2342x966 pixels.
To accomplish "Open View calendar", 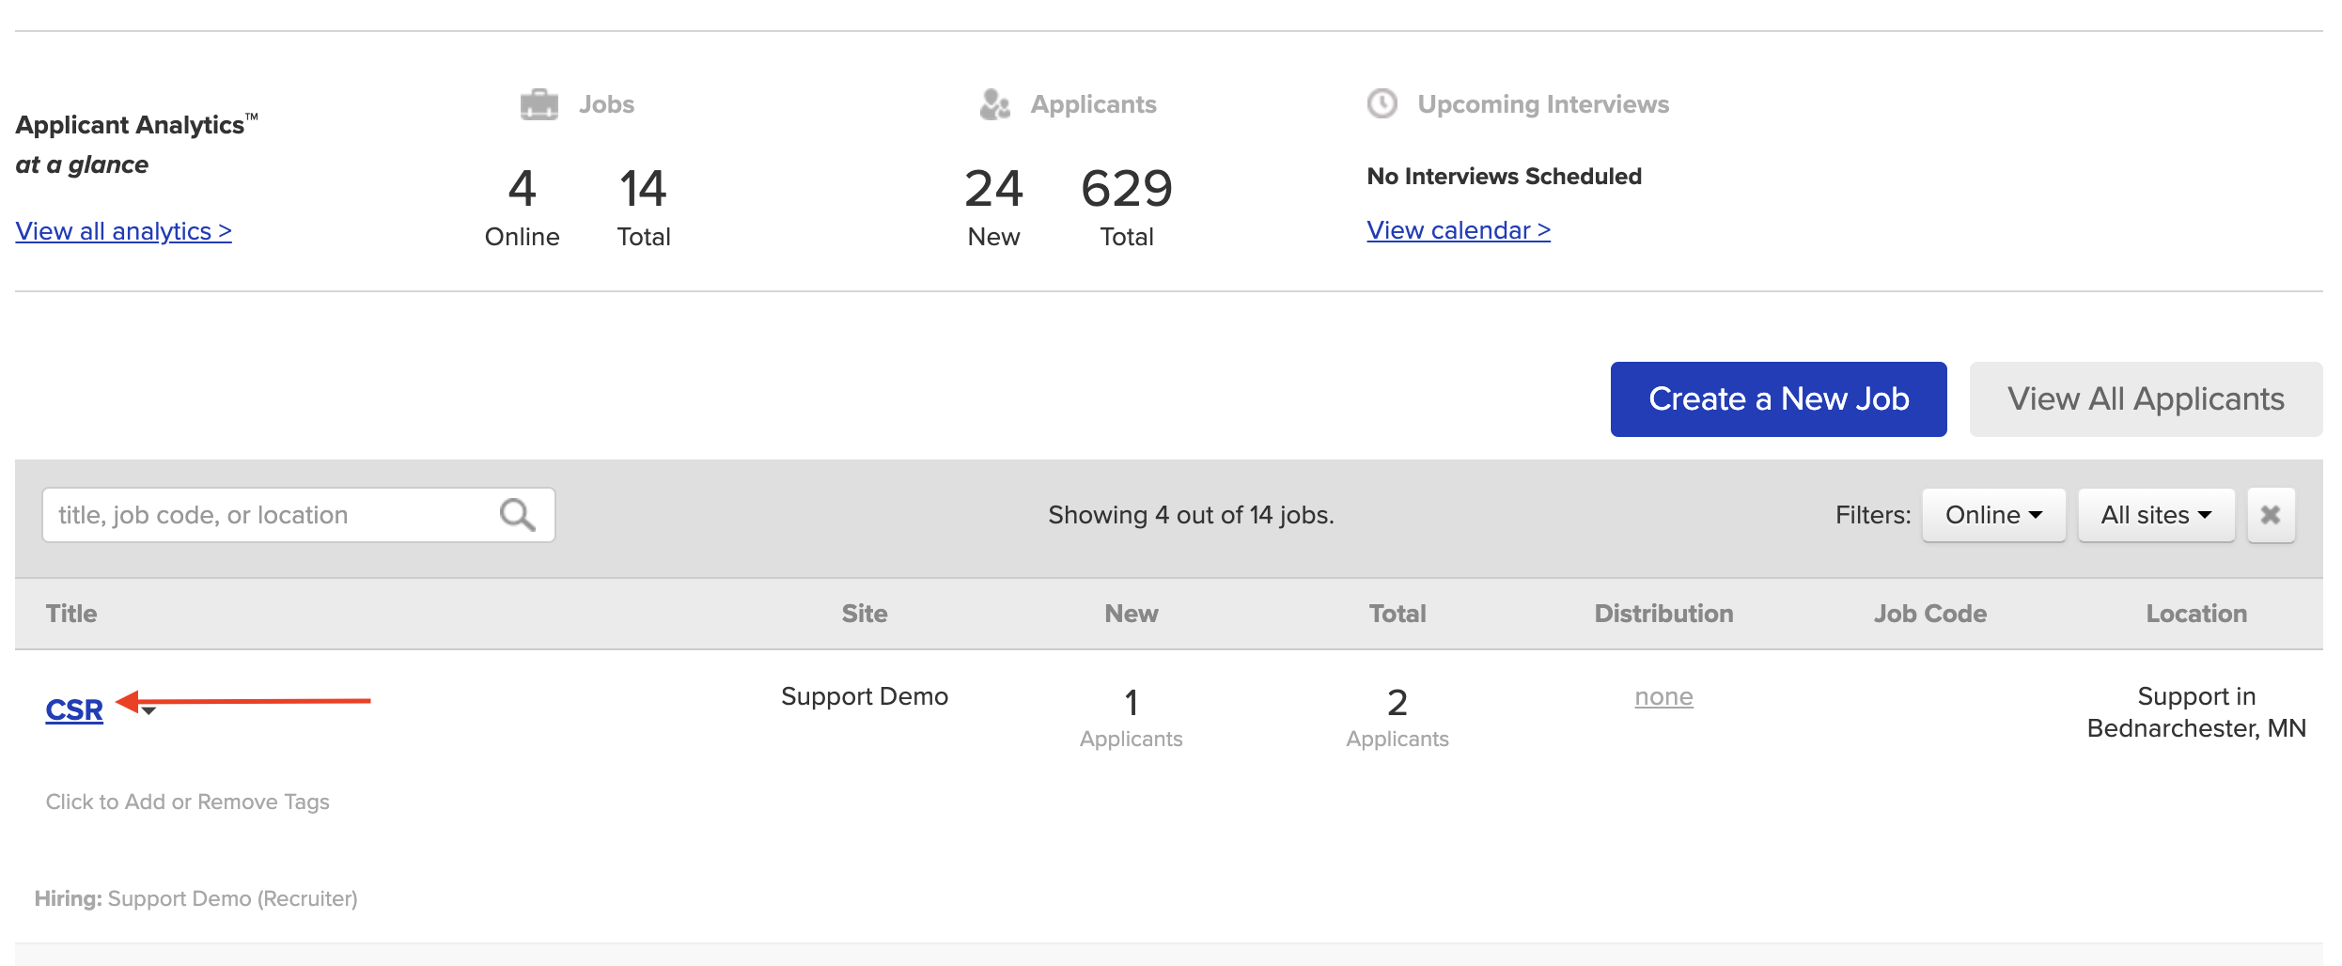I will pyautogui.click(x=1458, y=230).
